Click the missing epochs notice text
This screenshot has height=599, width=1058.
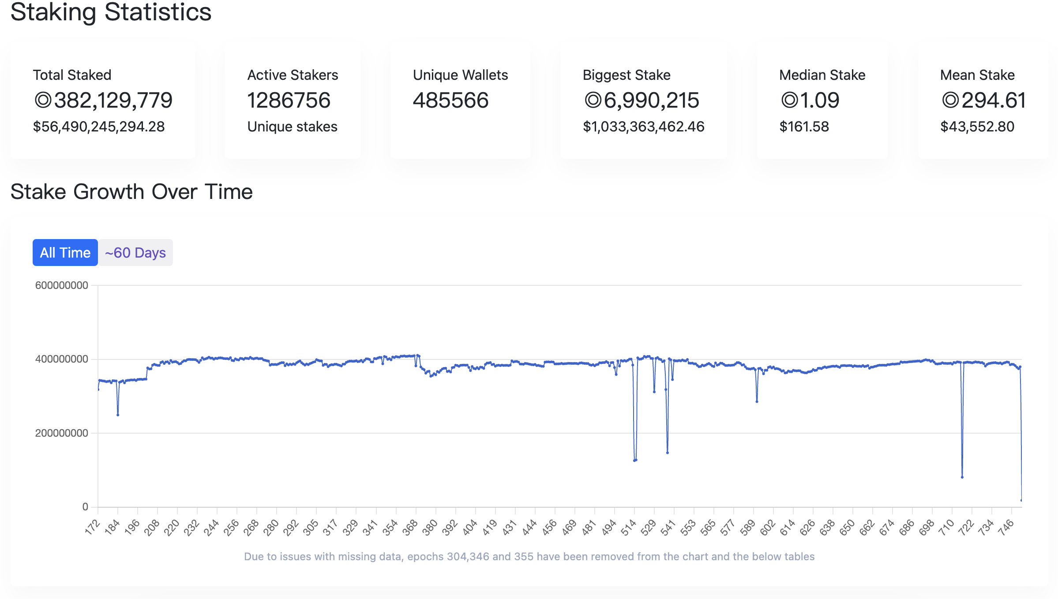click(x=529, y=557)
